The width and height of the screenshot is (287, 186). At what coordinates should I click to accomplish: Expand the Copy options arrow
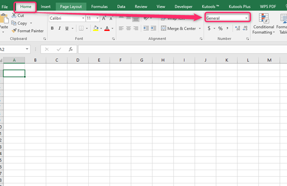click(31, 23)
